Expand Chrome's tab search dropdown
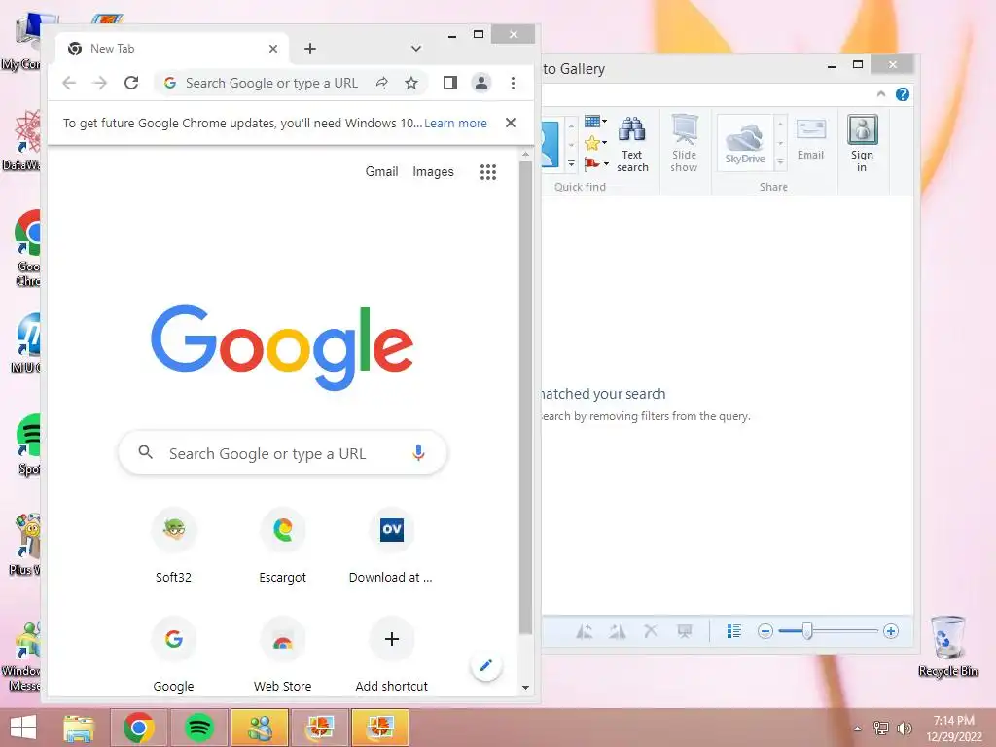This screenshot has width=996, height=747. coord(416,49)
